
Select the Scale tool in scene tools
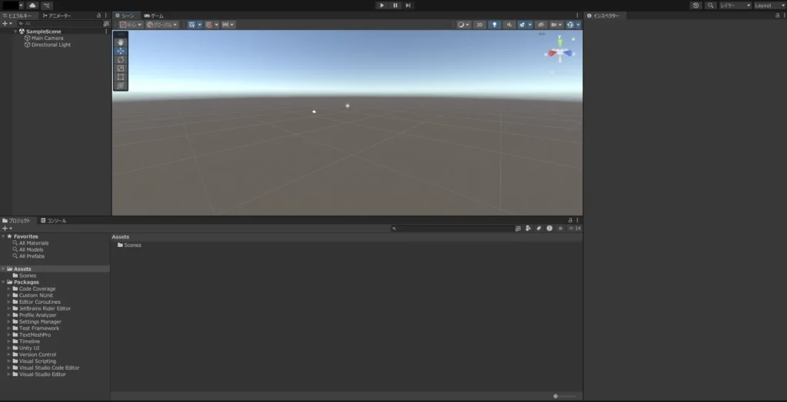point(121,68)
